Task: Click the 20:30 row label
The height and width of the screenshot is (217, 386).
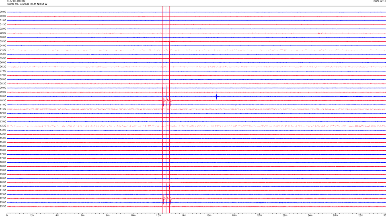Action: 3,182
